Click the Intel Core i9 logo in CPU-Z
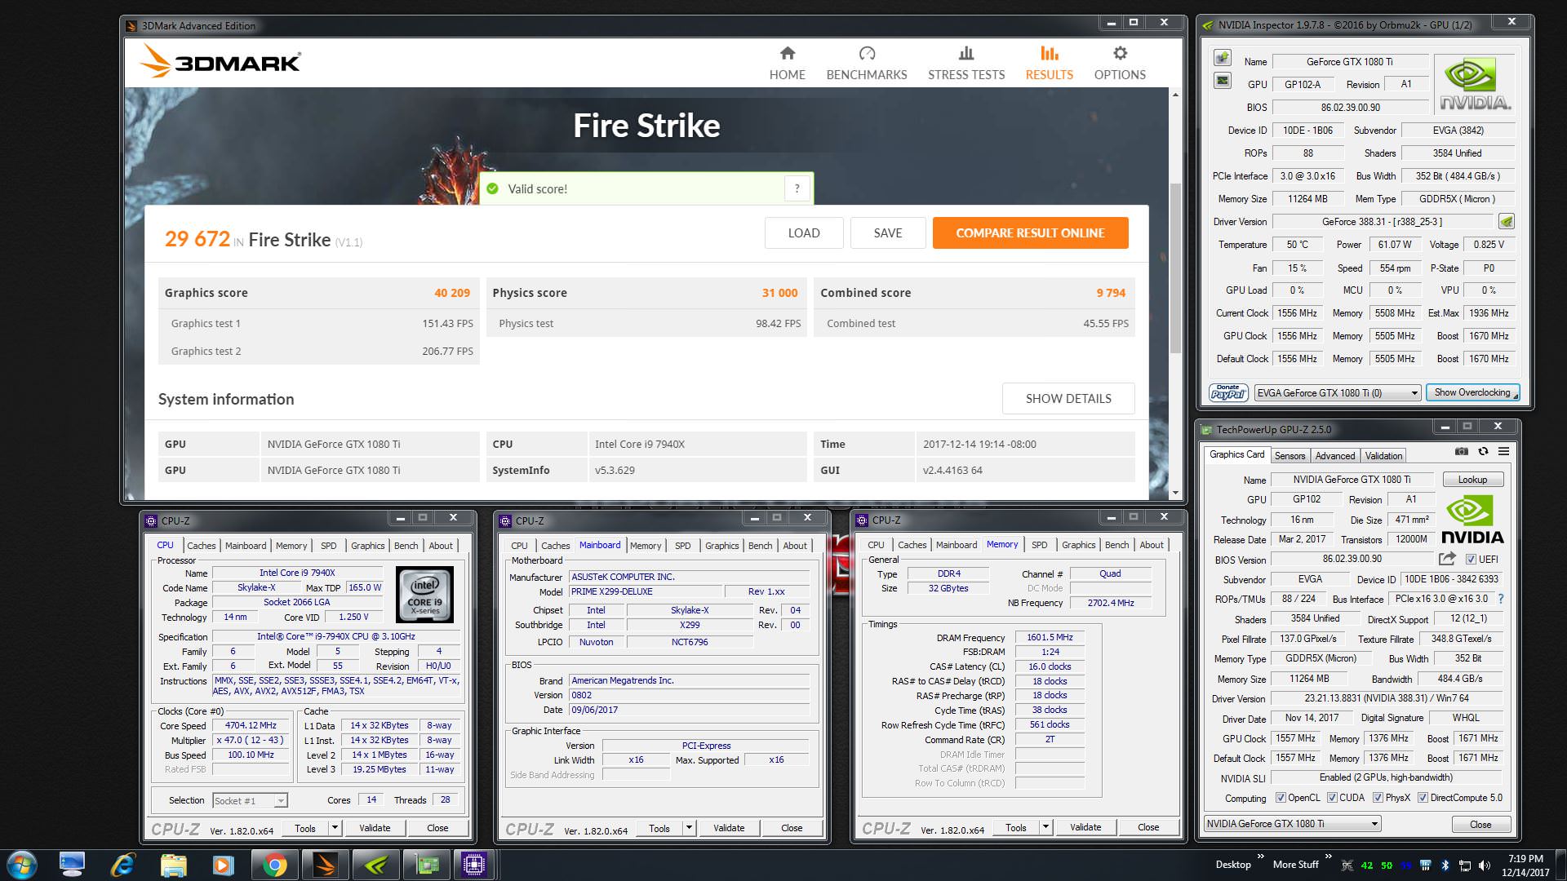1567x881 pixels. click(425, 595)
